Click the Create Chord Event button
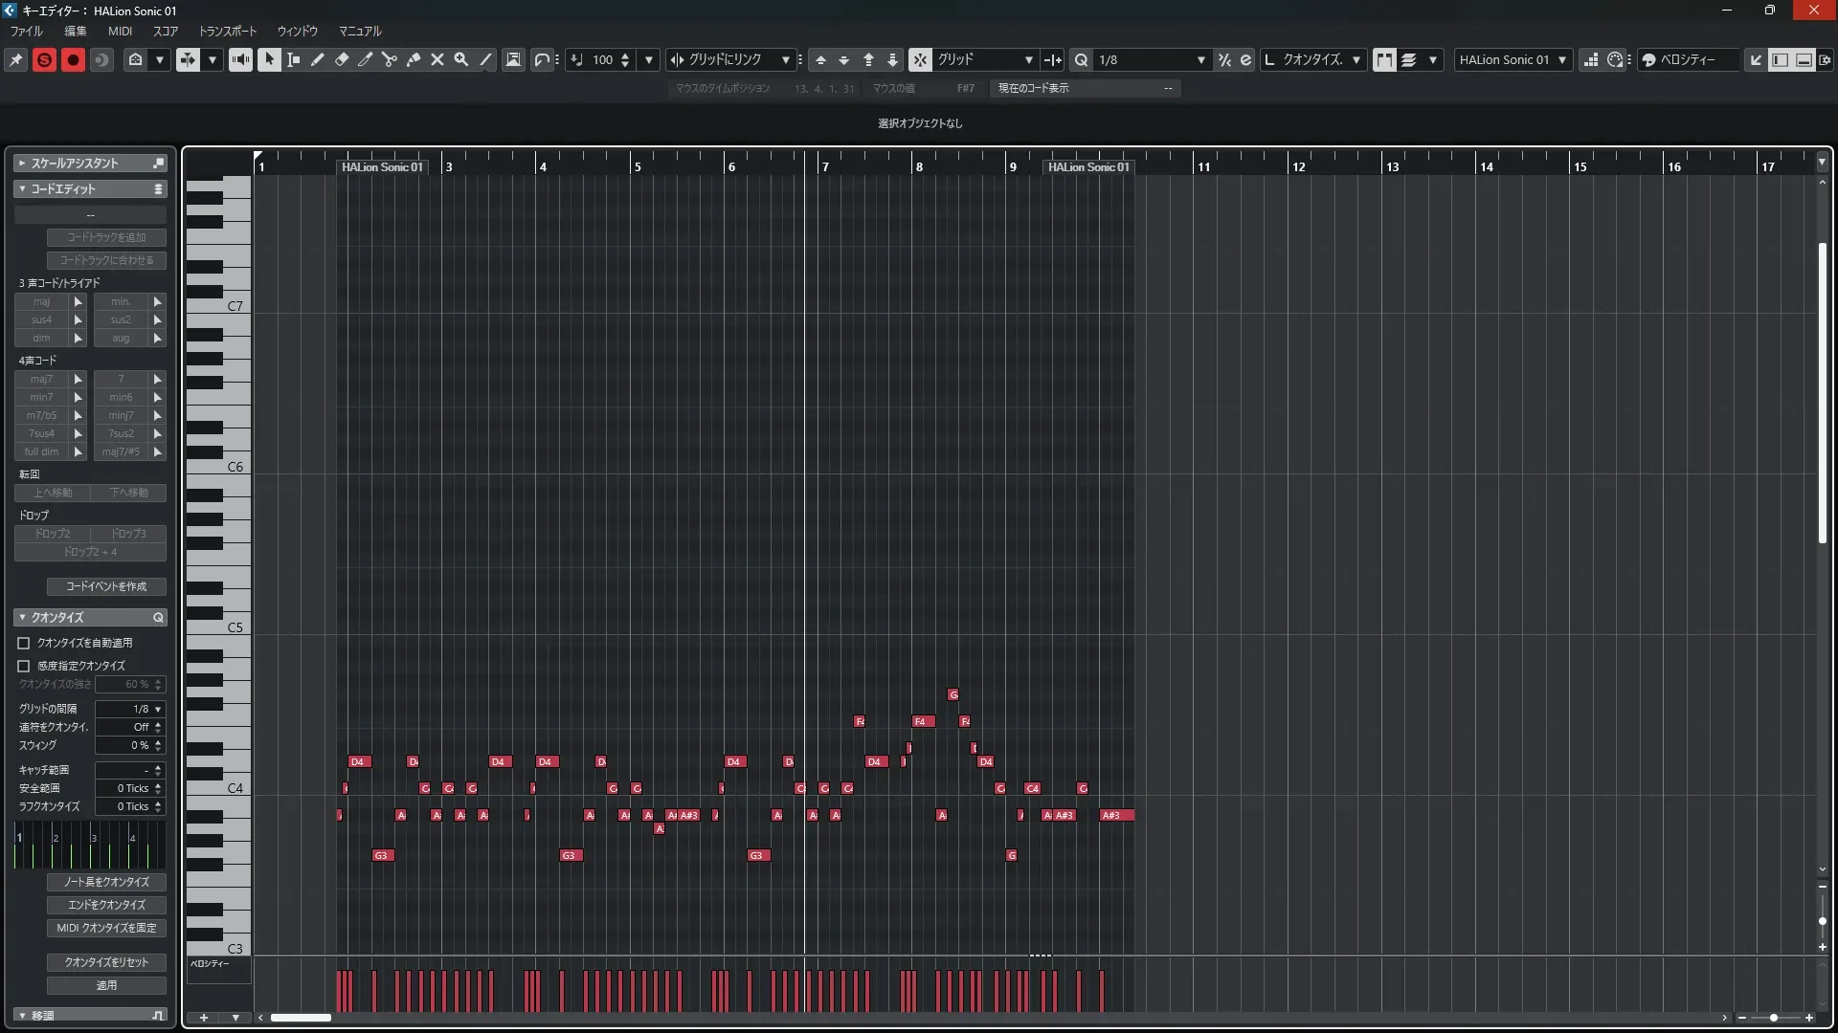 coord(106,586)
